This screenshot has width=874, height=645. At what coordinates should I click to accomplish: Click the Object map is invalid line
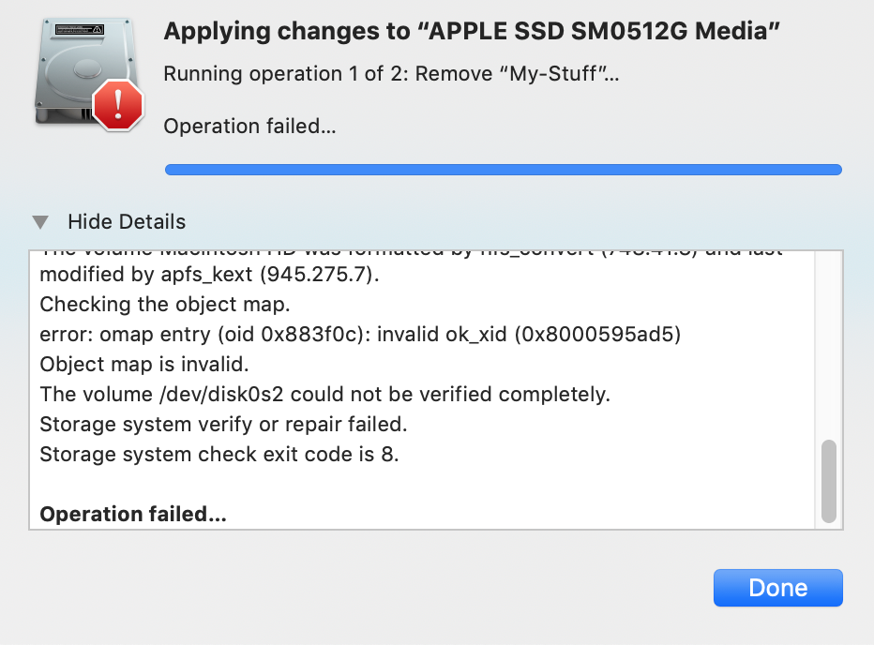point(144,365)
